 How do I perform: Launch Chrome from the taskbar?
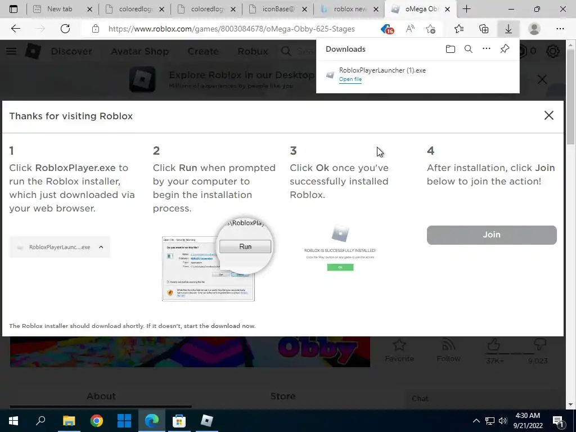97,421
